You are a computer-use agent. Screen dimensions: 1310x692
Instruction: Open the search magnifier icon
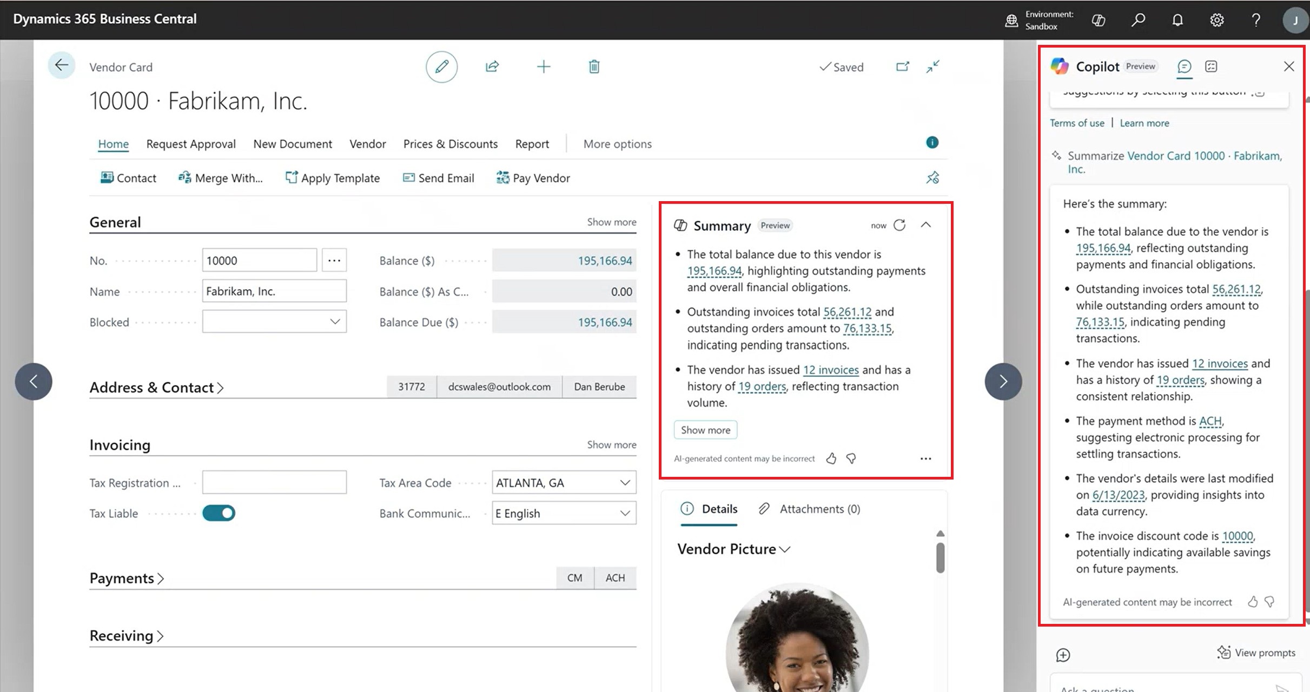click(1138, 20)
